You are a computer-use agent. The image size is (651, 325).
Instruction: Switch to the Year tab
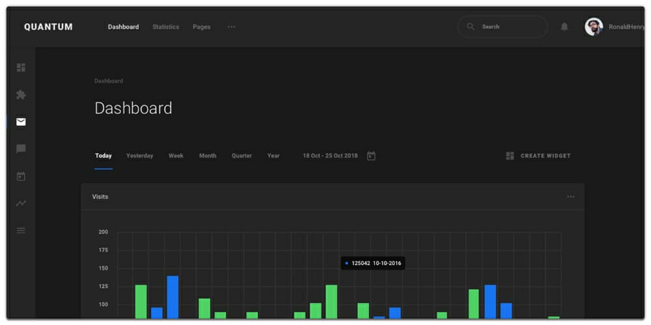click(273, 156)
